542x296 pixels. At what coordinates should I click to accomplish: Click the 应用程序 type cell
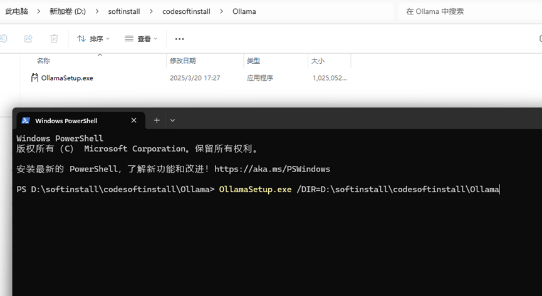pos(260,78)
